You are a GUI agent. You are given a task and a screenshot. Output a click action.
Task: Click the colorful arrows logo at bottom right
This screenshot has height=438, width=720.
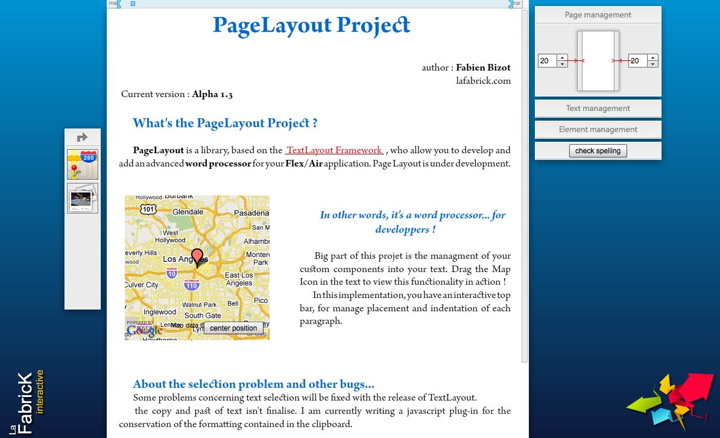click(x=669, y=400)
